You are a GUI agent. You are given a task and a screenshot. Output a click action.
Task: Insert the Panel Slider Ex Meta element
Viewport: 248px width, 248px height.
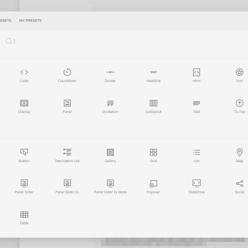point(110,187)
